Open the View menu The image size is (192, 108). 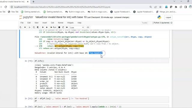pyautogui.click(x=36, y=23)
